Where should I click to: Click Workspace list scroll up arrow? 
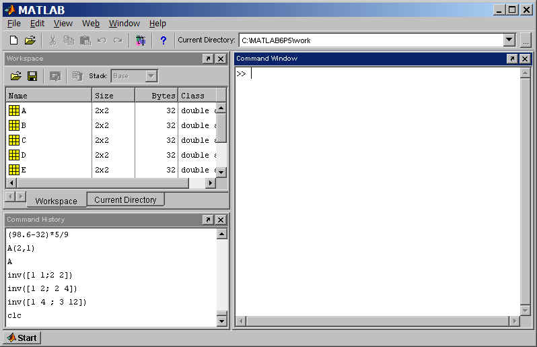point(221,108)
